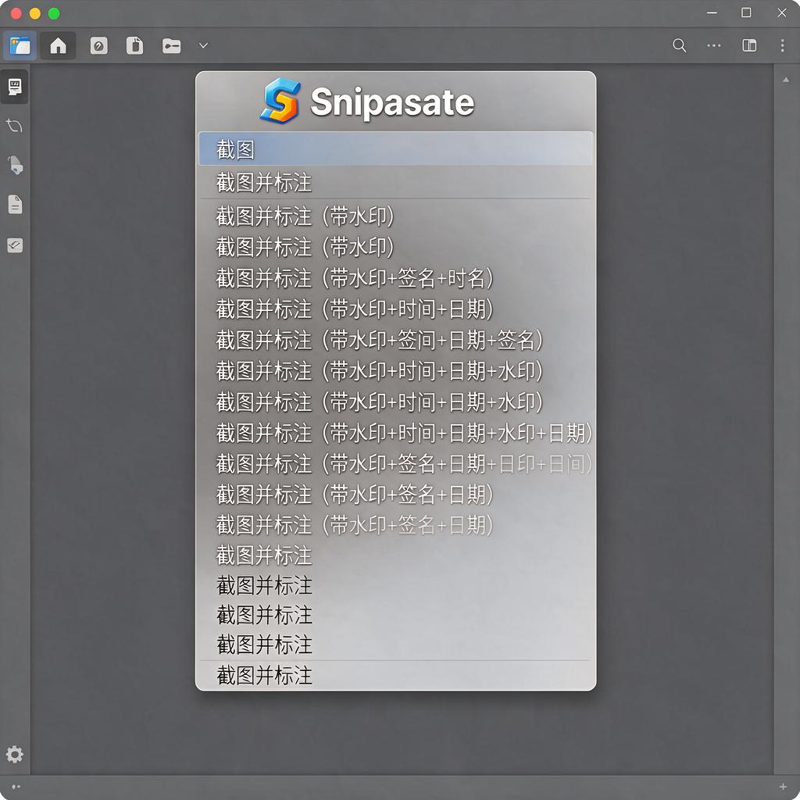
Task: Click the scrollbar up arrow
Action: click(786, 80)
